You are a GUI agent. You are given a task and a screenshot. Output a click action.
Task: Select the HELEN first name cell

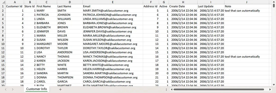(46, 69)
